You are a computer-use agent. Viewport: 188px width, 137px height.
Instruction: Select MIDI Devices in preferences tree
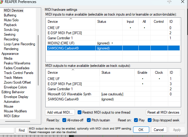(13, 10)
